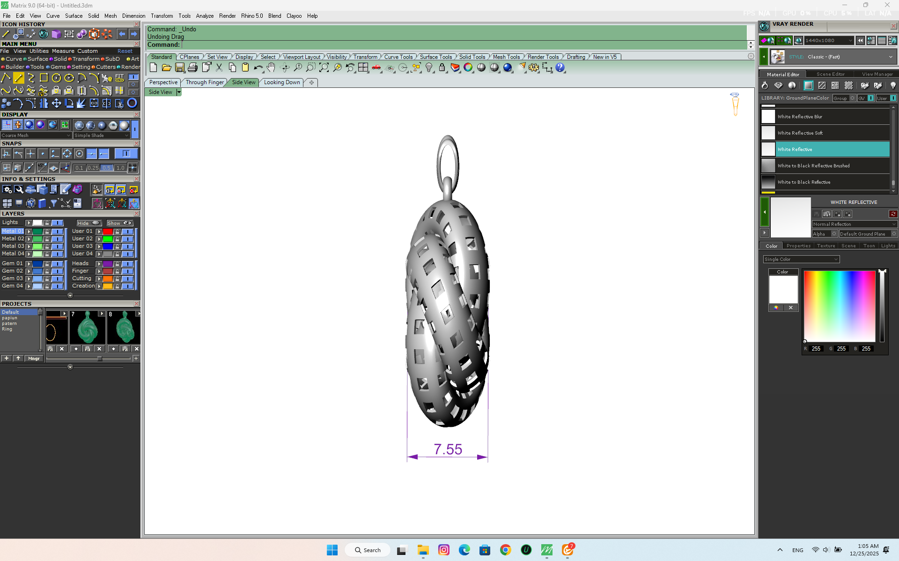Viewport: 899px width, 561px height.
Task: Click the Zoom Extents icon
Action: 324,68
